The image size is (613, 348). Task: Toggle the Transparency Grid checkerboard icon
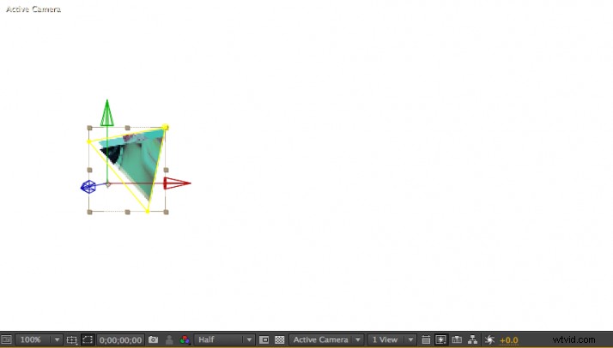pyautogui.click(x=280, y=339)
